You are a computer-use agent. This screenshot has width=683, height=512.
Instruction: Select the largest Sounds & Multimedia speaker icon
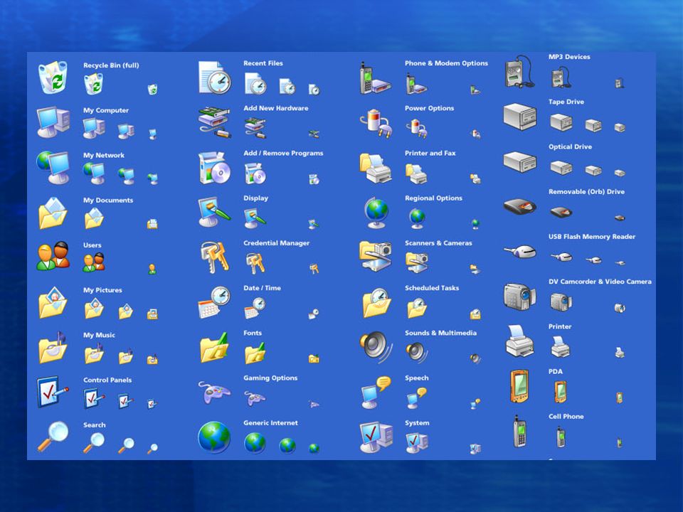pos(376,348)
